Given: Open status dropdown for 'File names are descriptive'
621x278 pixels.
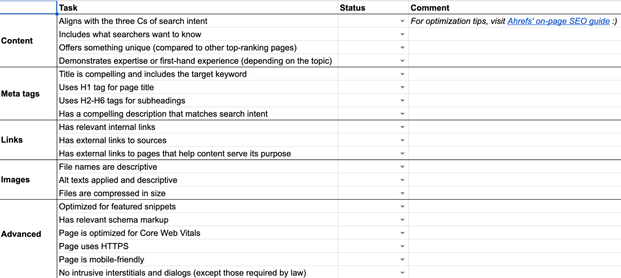Looking at the screenshot, I should pos(402,167).
